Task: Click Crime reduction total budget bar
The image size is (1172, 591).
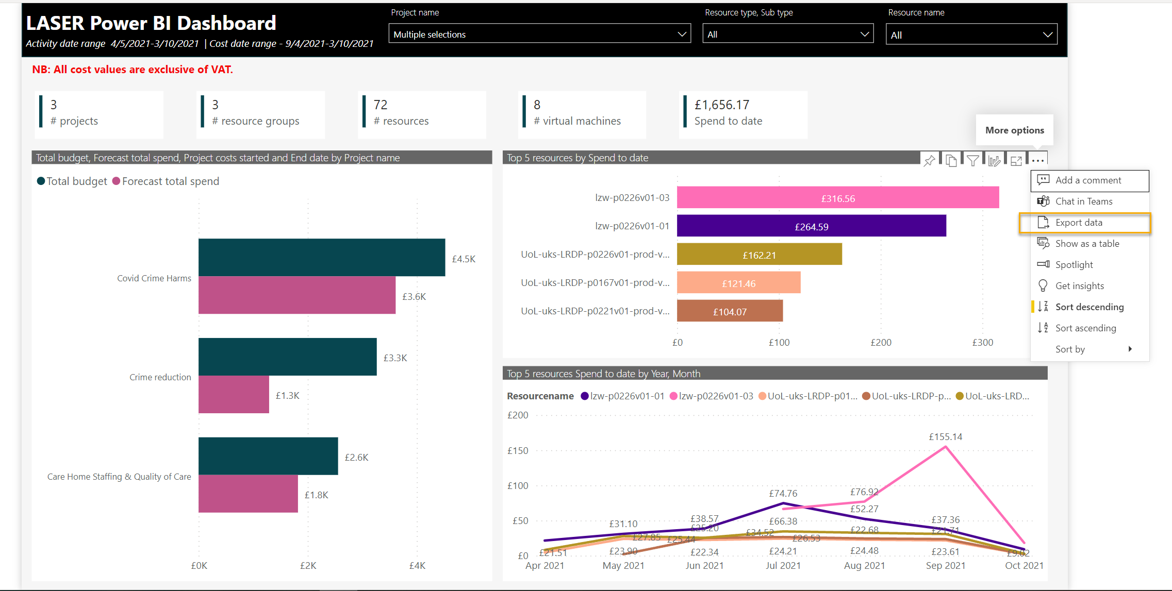Action: point(288,357)
